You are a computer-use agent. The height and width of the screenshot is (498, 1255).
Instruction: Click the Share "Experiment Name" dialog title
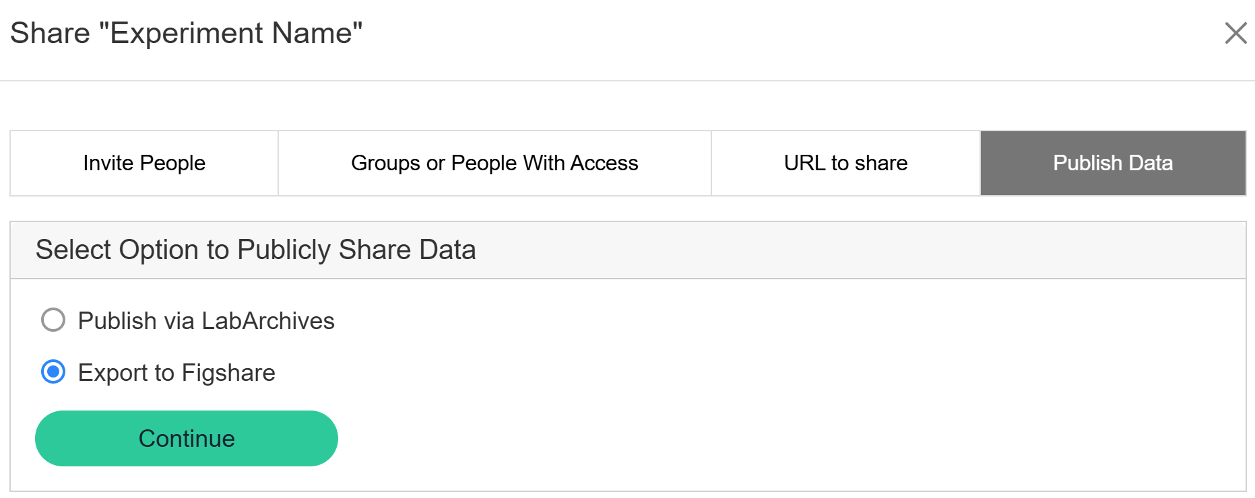click(187, 33)
